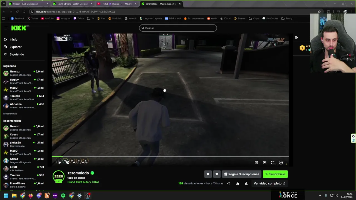The height and width of the screenshot is (200, 356).
Task: Open the Kick hamburger menu
Action: (6, 28)
